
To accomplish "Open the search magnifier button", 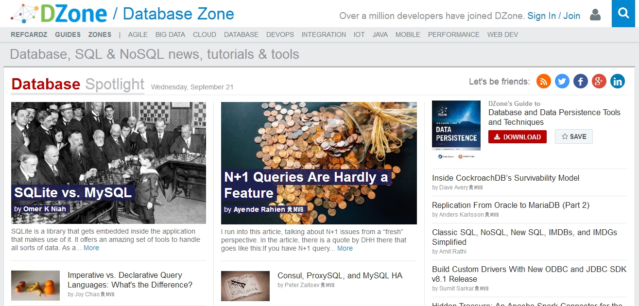I will coord(623,14).
